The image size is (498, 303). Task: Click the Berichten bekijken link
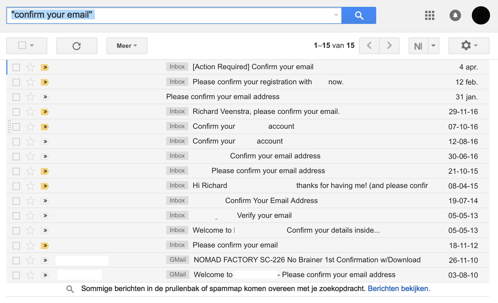click(x=399, y=289)
